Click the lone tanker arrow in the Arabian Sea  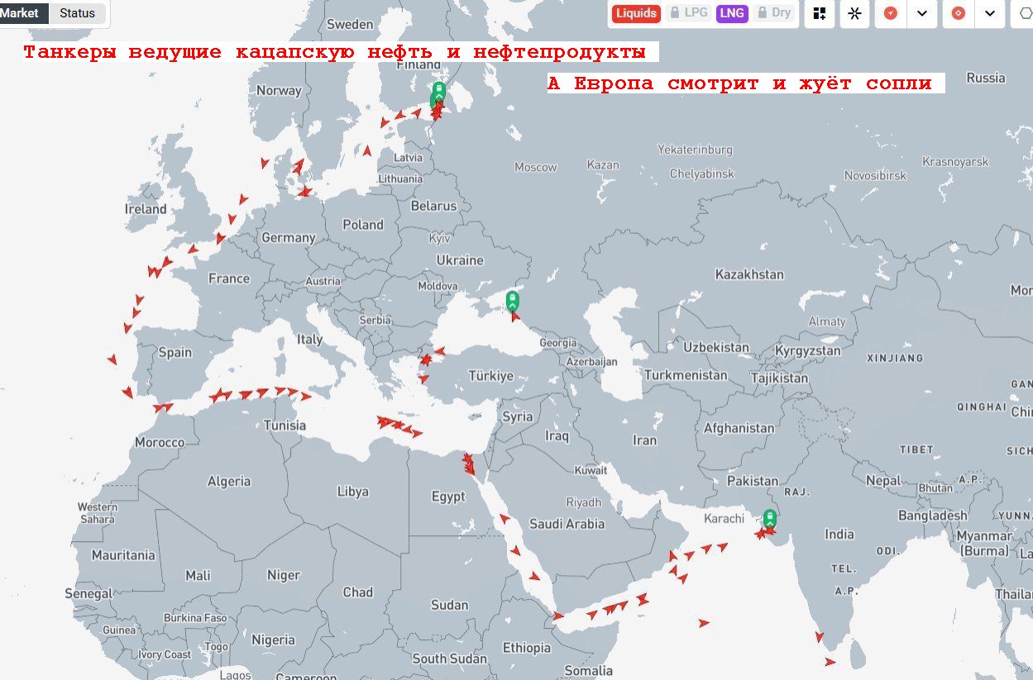pos(704,623)
